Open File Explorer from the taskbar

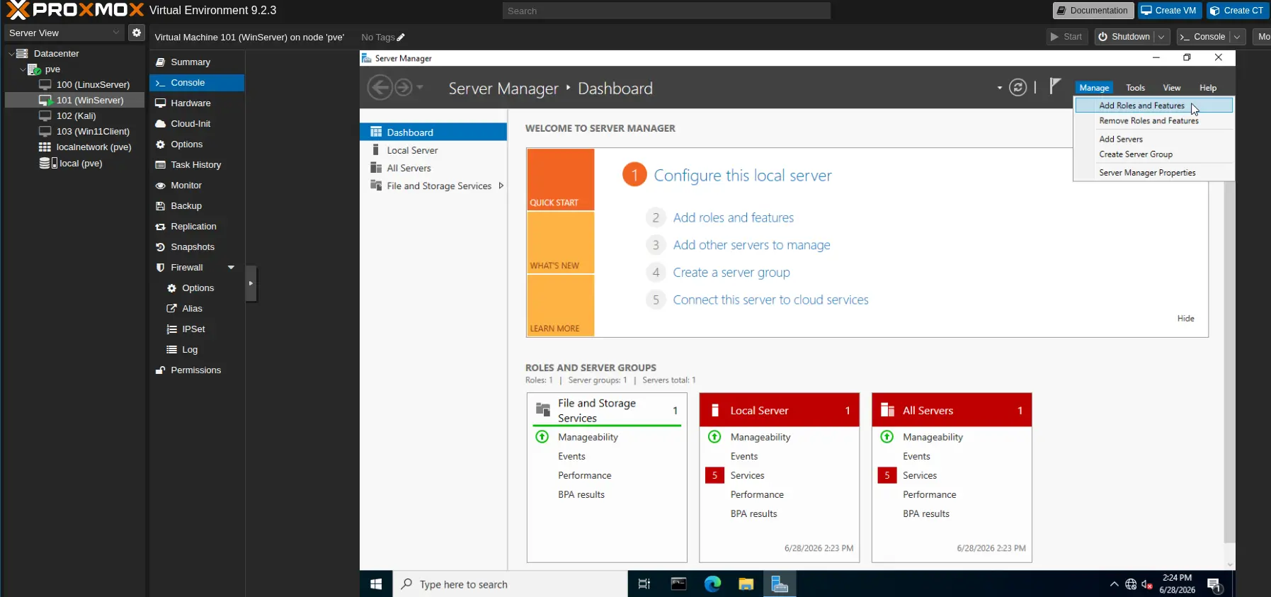click(x=746, y=584)
